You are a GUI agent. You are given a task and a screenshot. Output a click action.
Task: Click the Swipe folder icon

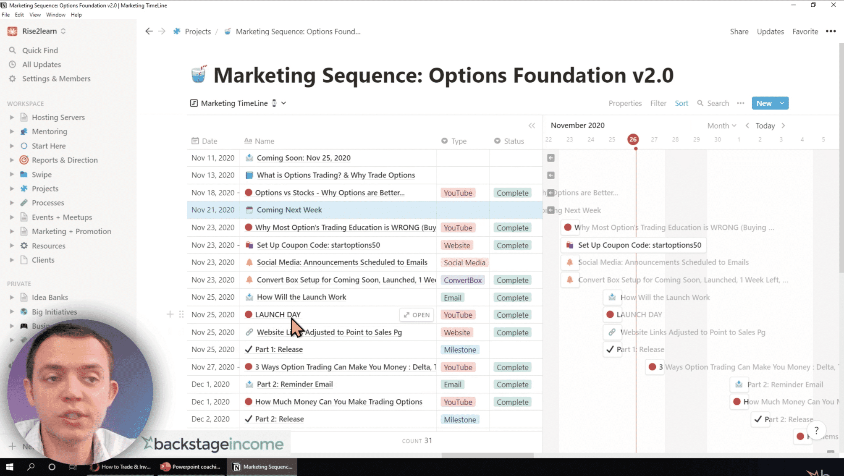24,174
